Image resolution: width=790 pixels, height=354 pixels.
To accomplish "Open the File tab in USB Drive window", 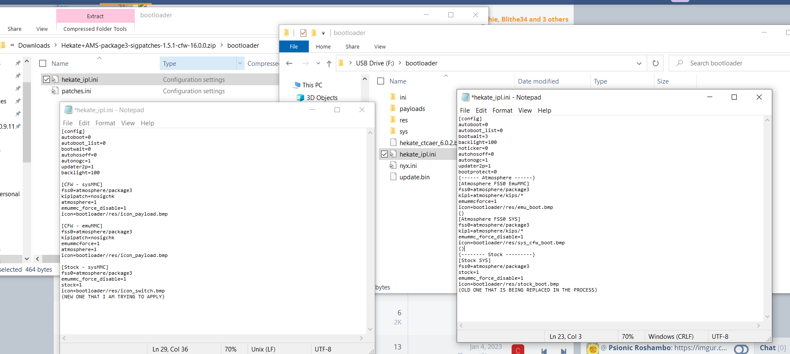I will click(x=294, y=46).
